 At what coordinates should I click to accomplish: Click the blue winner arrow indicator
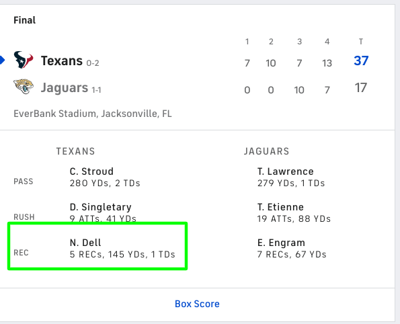[2, 60]
